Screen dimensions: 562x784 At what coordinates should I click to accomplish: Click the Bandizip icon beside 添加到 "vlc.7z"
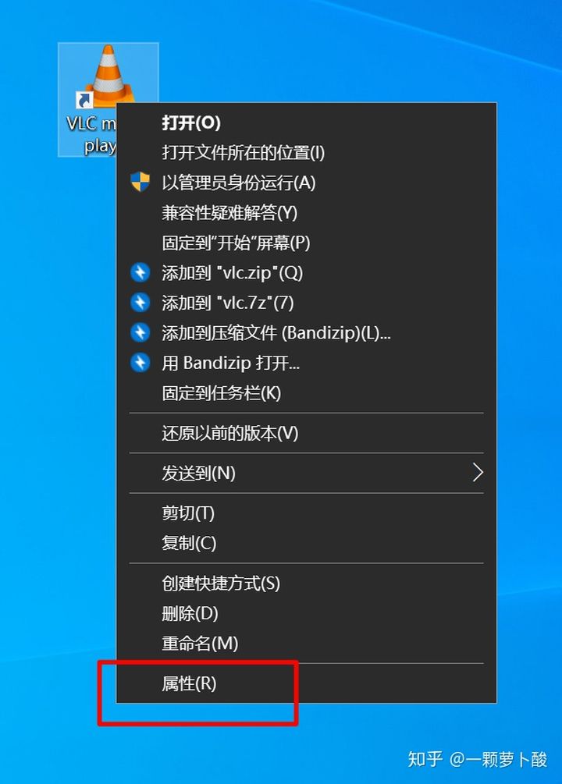pos(140,303)
